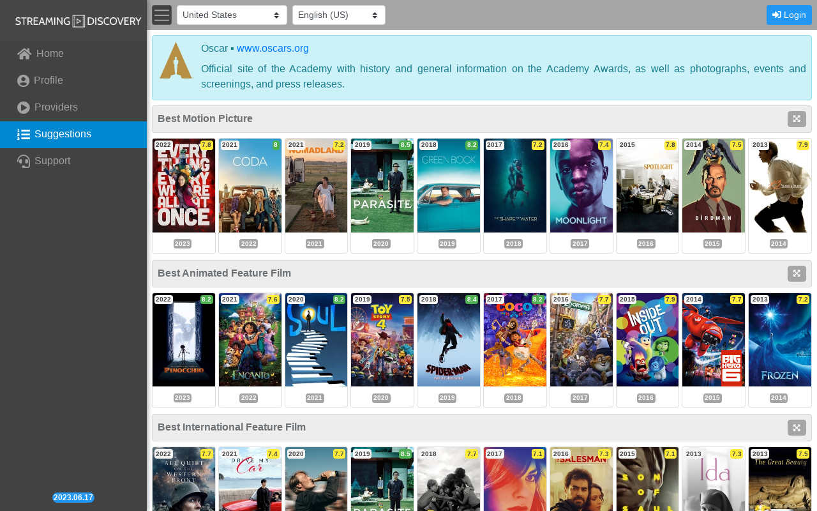
Task: Open The Shape of Water poster
Action: [515, 185]
